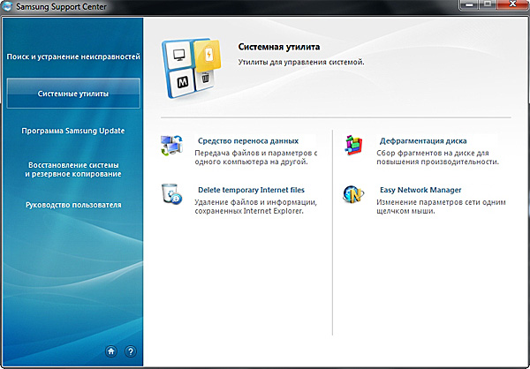The height and width of the screenshot is (369, 530).
Task: Open help via the question mark icon
Action: tap(130, 350)
